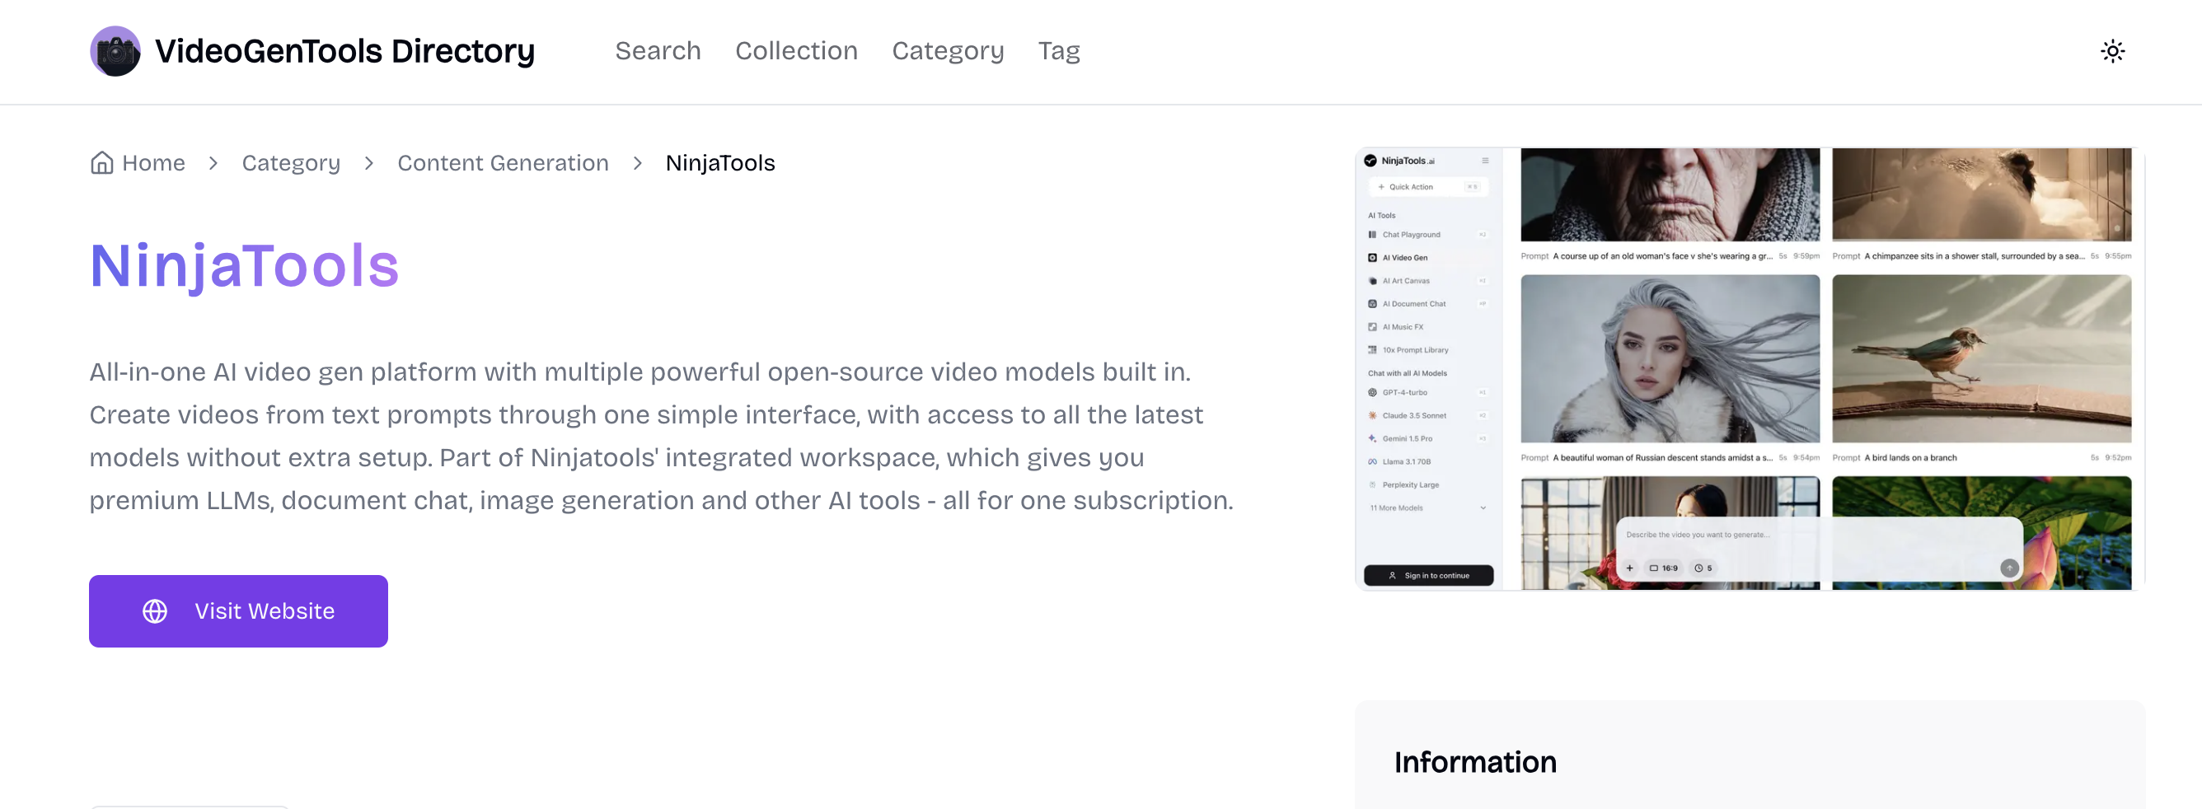Open the Tag nav item

point(1058,51)
